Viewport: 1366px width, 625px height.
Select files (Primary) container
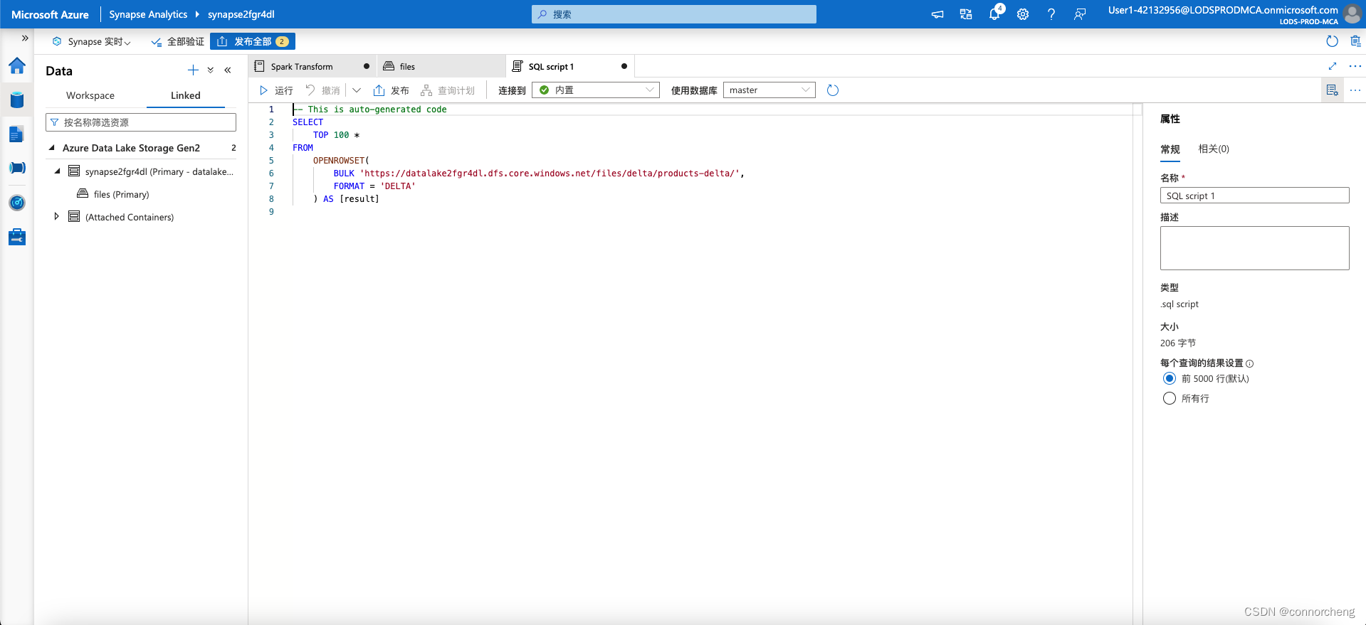(121, 194)
